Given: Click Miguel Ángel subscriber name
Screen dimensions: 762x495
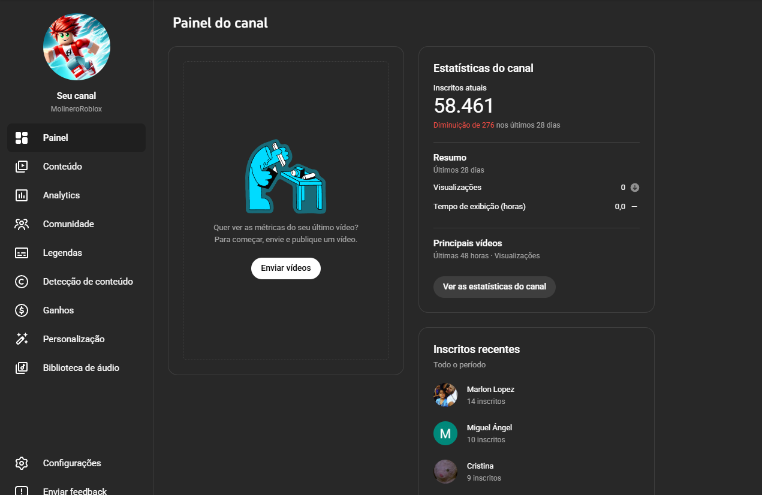Looking at the screenshot, I should 489,428.
